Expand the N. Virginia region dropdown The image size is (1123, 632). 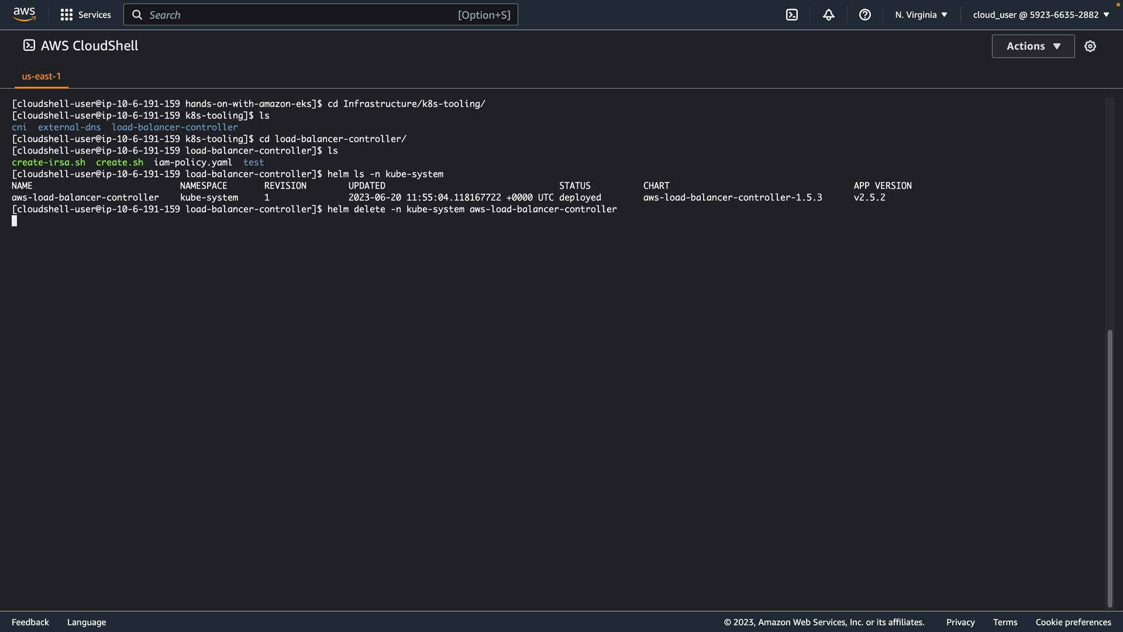coord(921,15)
